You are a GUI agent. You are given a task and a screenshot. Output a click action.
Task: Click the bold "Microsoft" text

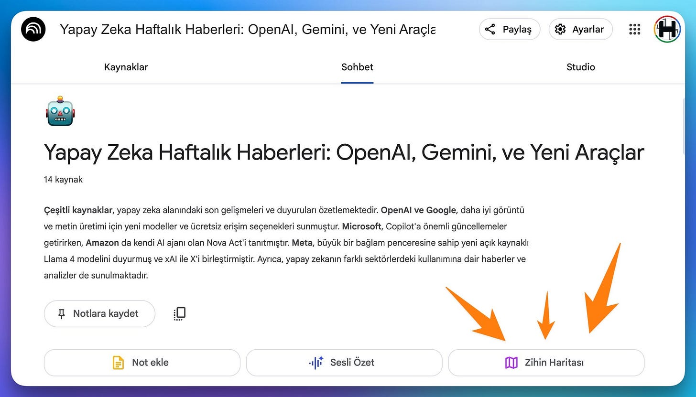361,226
